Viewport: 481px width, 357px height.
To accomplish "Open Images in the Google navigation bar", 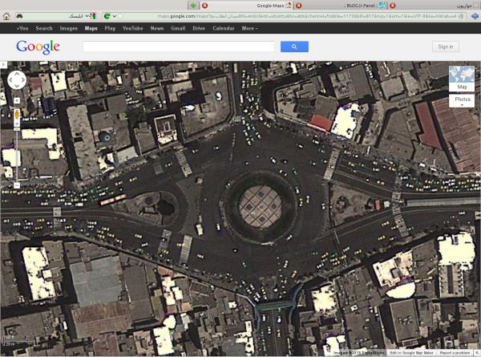I will 69,28.
